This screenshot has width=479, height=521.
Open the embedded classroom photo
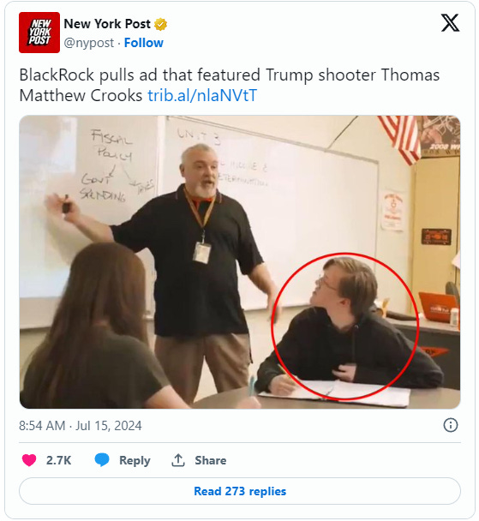pos(240,262)
